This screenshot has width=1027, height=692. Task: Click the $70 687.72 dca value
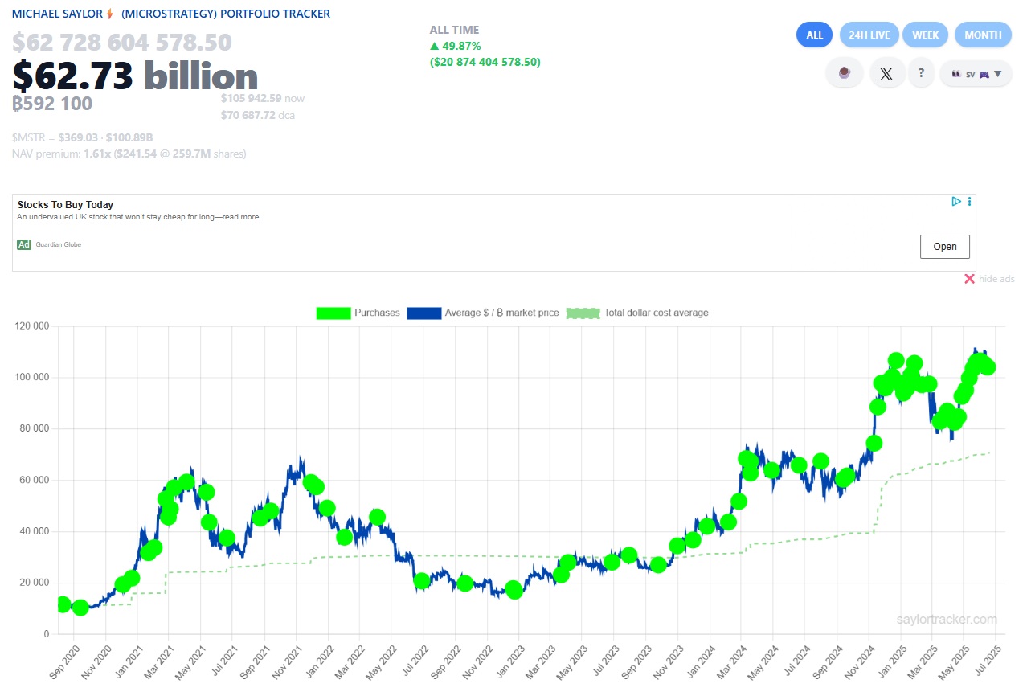coord(258,115)
